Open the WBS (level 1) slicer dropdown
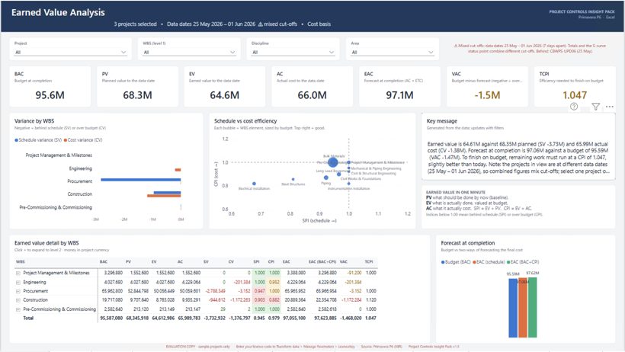625x352 pixels. [x=189, y=53]
